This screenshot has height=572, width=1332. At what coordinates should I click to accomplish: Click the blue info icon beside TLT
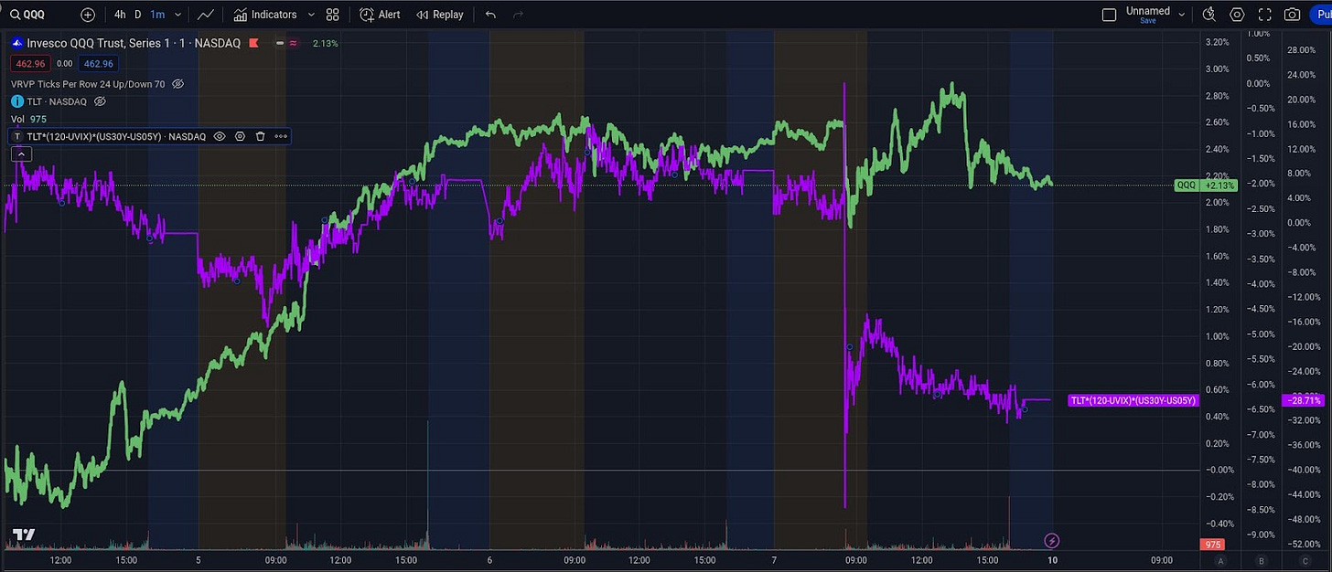coord(17,101)
